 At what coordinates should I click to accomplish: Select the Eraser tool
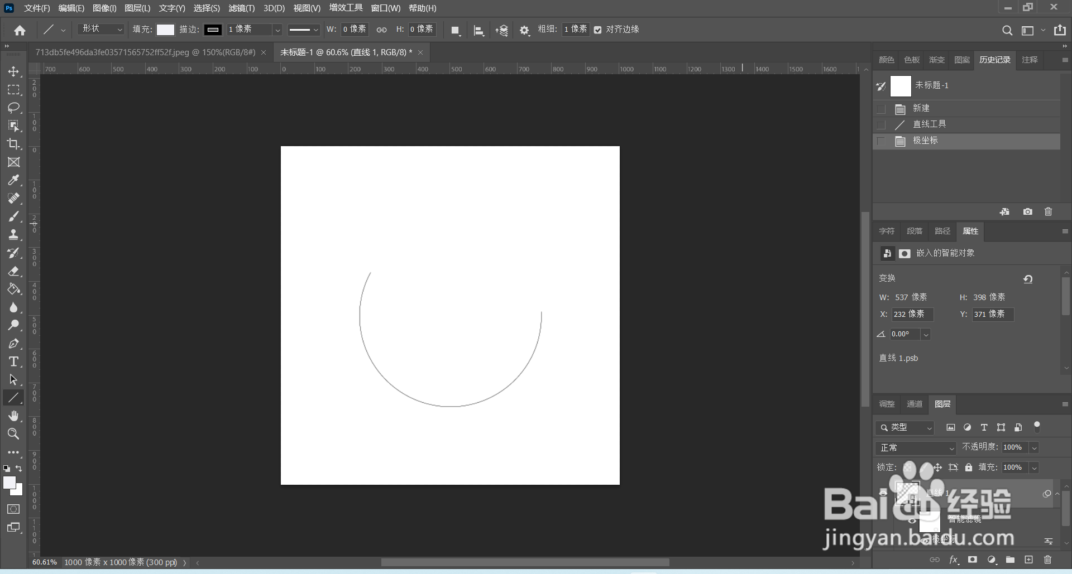(13, 271)
